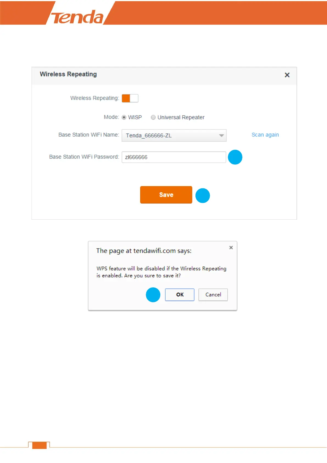Click the WPS feature warning message text
This screenshot has width=327, height=463.
pyautogui.click(x=161, y=272)
